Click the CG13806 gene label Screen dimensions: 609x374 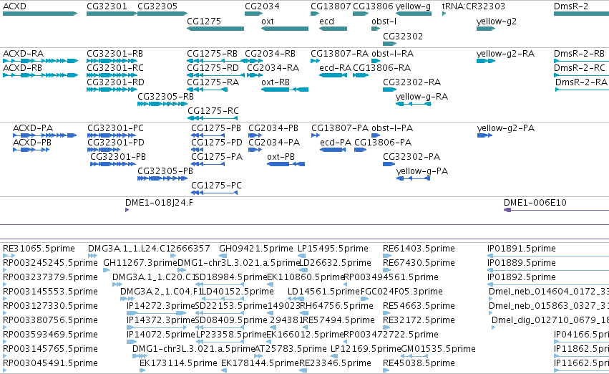point(373,6)
